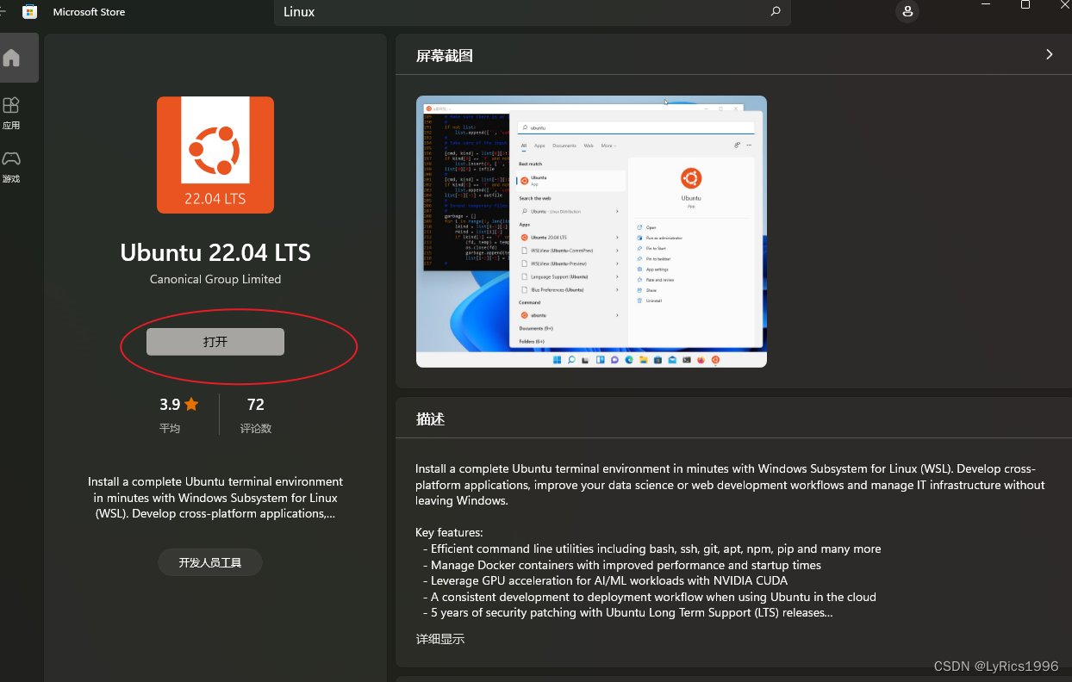Click 详细显示 to show more description
The width and height of the screenshot is (1072, 682).
(439, 639)
